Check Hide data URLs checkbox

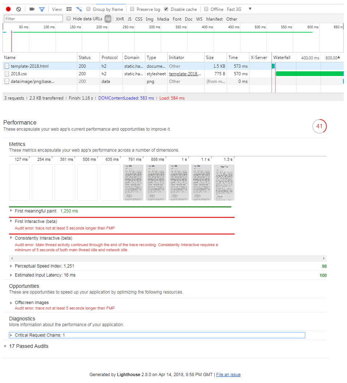coord(69,18)
